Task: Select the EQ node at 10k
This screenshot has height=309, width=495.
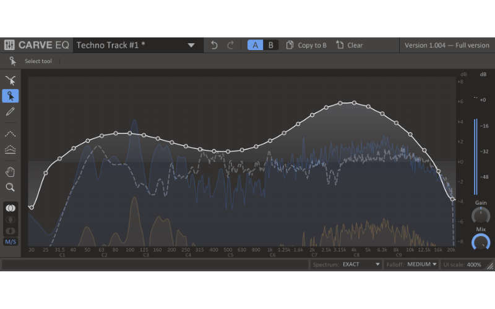Action: (410, 134)
